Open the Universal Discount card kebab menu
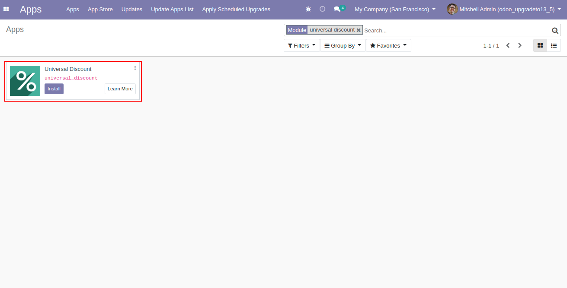This screenshot has height=288, width=567. (135, 68)
